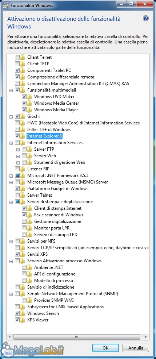This screenshot has width=156, height=359.
Task: Click the folder icon beside Giochi
Action: coord(22,116)
